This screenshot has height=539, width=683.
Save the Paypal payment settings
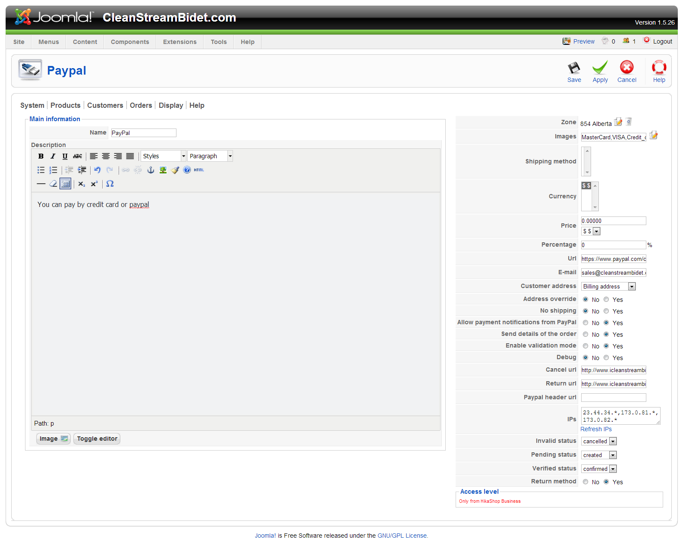coord(574,72)
